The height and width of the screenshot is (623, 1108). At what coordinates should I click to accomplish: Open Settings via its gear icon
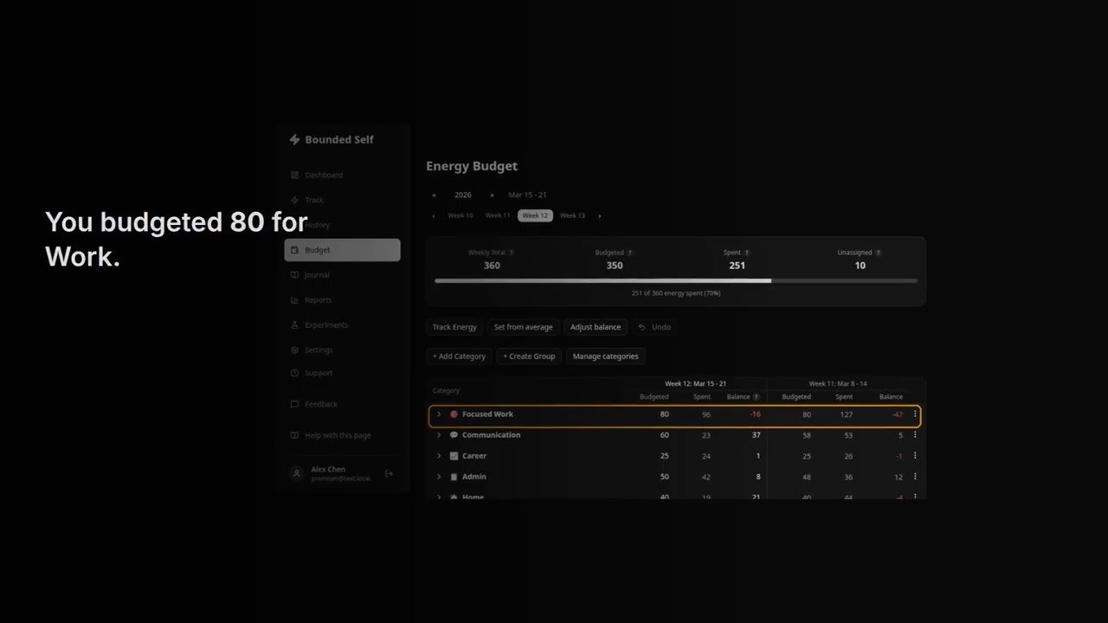point(294,350)
